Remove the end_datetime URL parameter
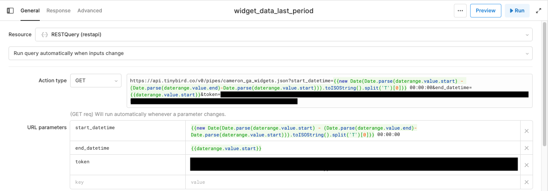The width and height of the screenshot is (548, 191). (x=527, y=148)
